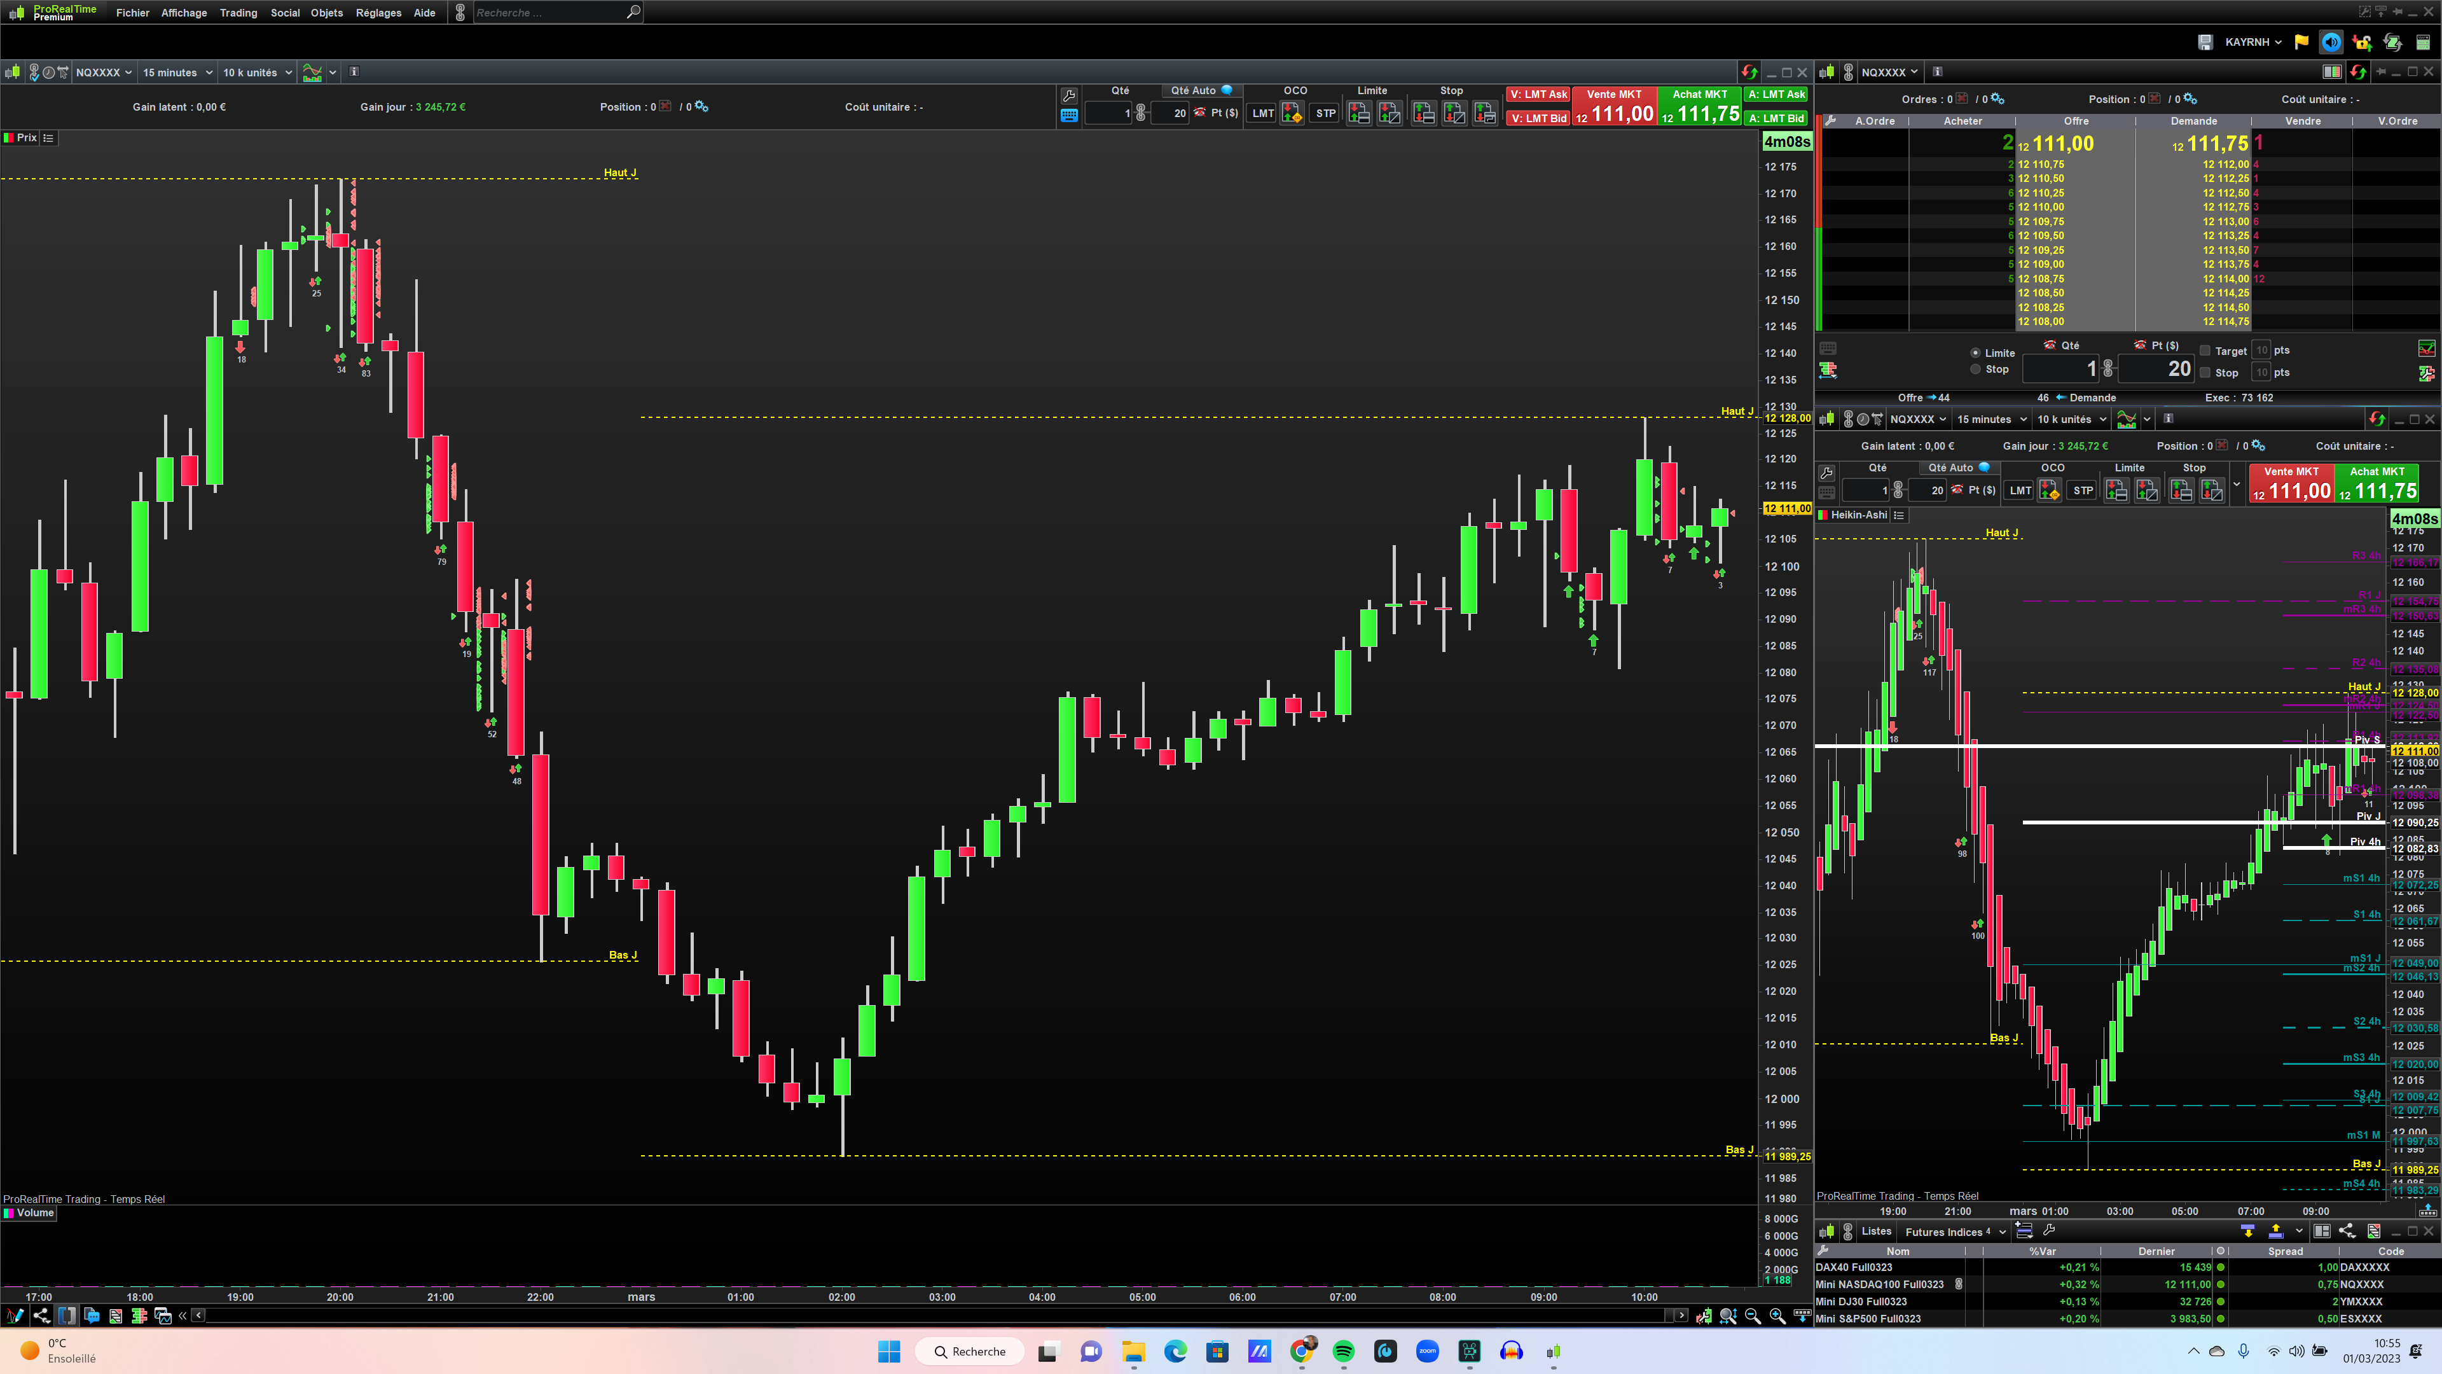
Task: Click the zoom out magnifier icon
Action: [1753, 1315]
